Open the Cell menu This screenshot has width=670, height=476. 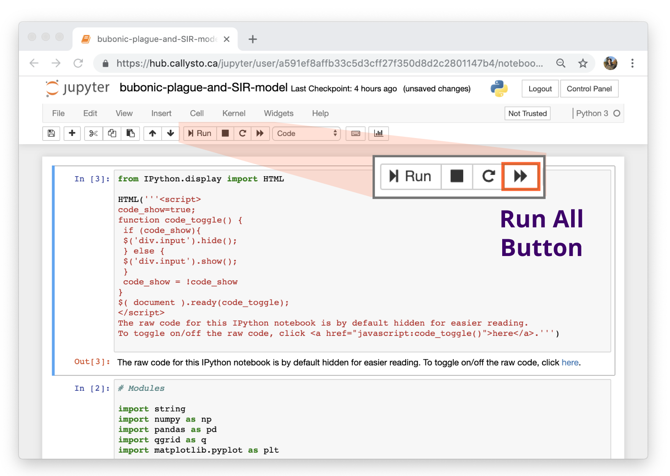point(197,113)
